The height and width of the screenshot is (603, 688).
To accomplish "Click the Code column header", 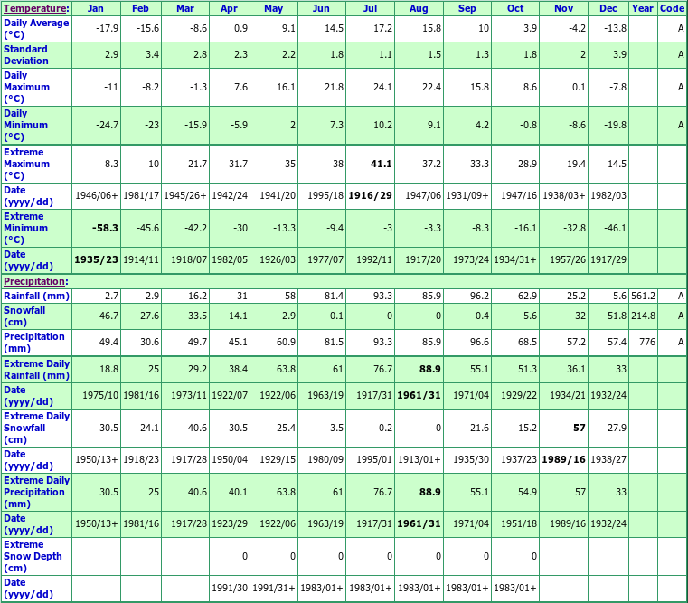I will [x=672, y=8].
